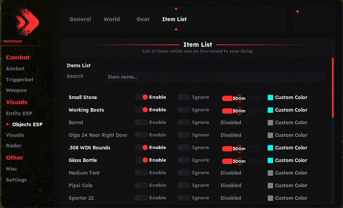Screen dimensions: 343x208
Task: Open Entity ESP in the sidebar
Action: 19,113
